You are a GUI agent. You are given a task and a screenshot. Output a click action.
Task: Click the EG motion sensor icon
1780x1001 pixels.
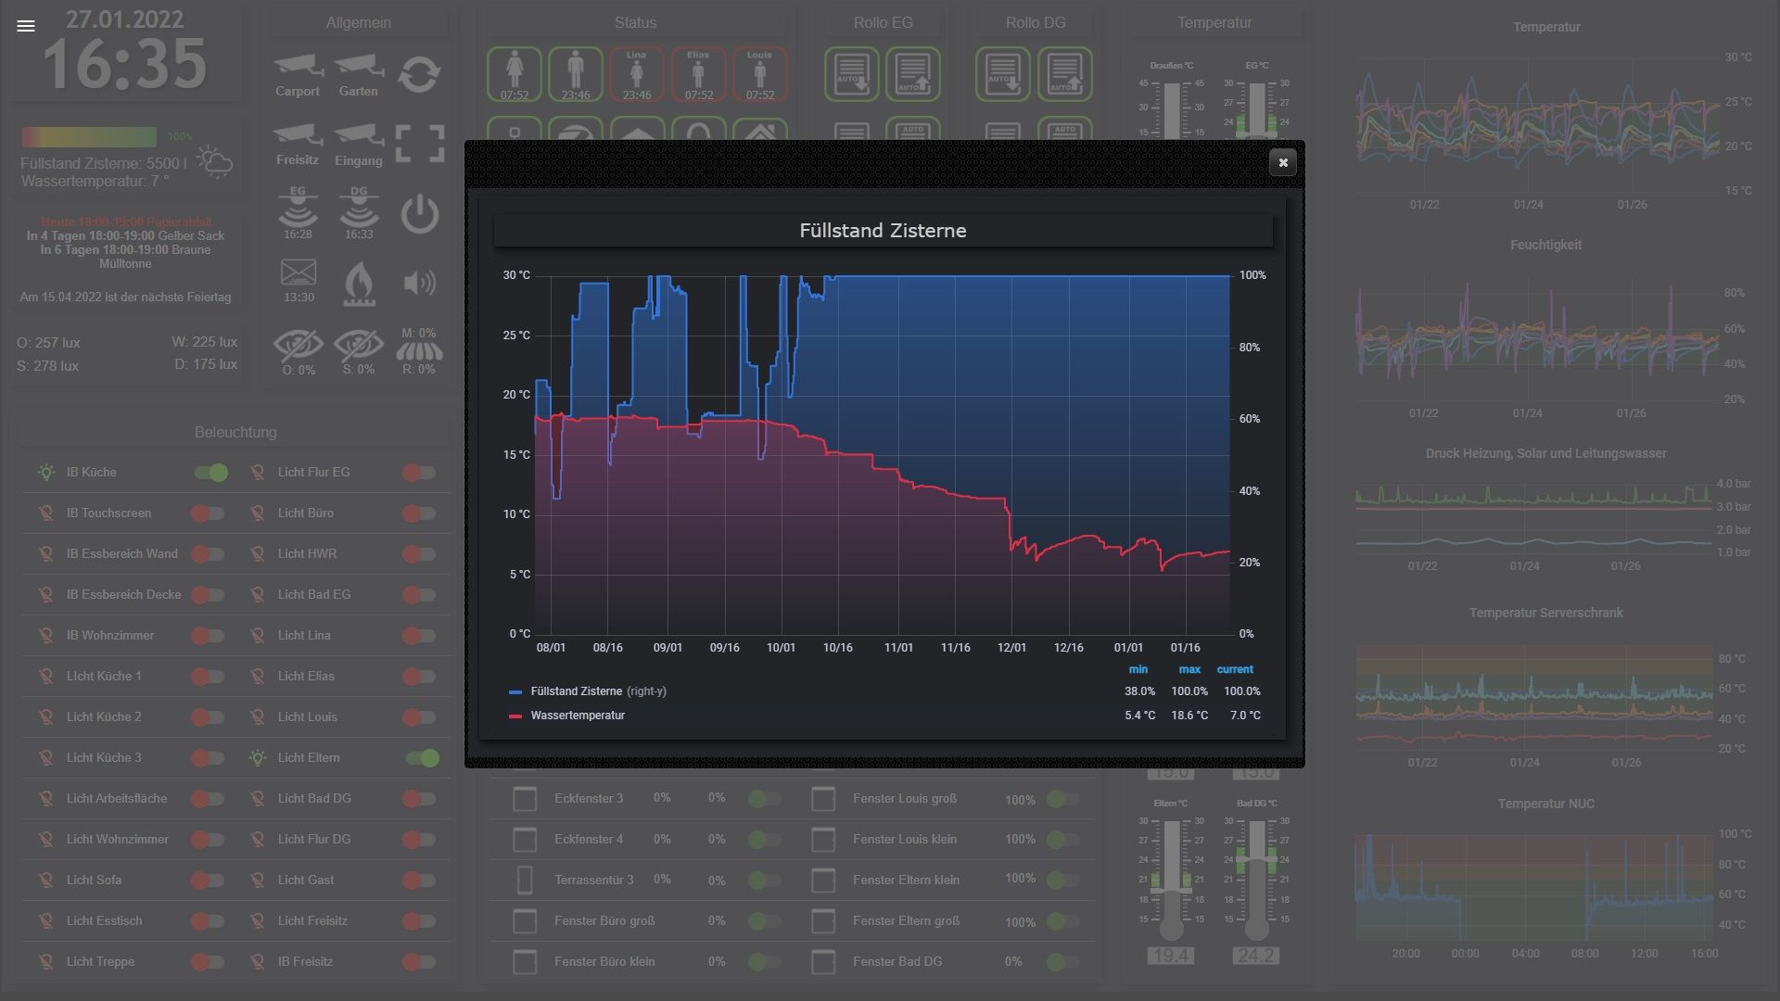click(x=298, y=208)
